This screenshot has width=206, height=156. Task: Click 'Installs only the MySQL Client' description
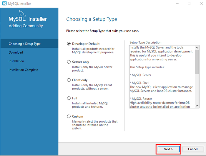[x=92, y=87]
